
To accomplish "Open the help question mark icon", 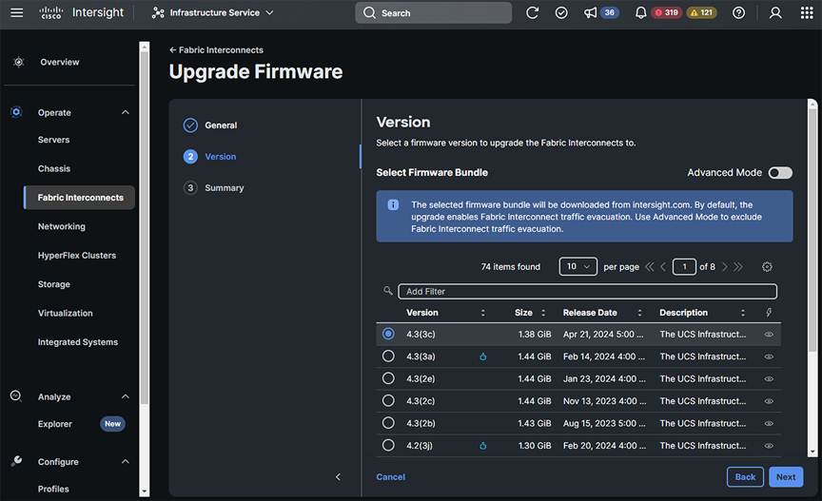I will tap(738, 12).
